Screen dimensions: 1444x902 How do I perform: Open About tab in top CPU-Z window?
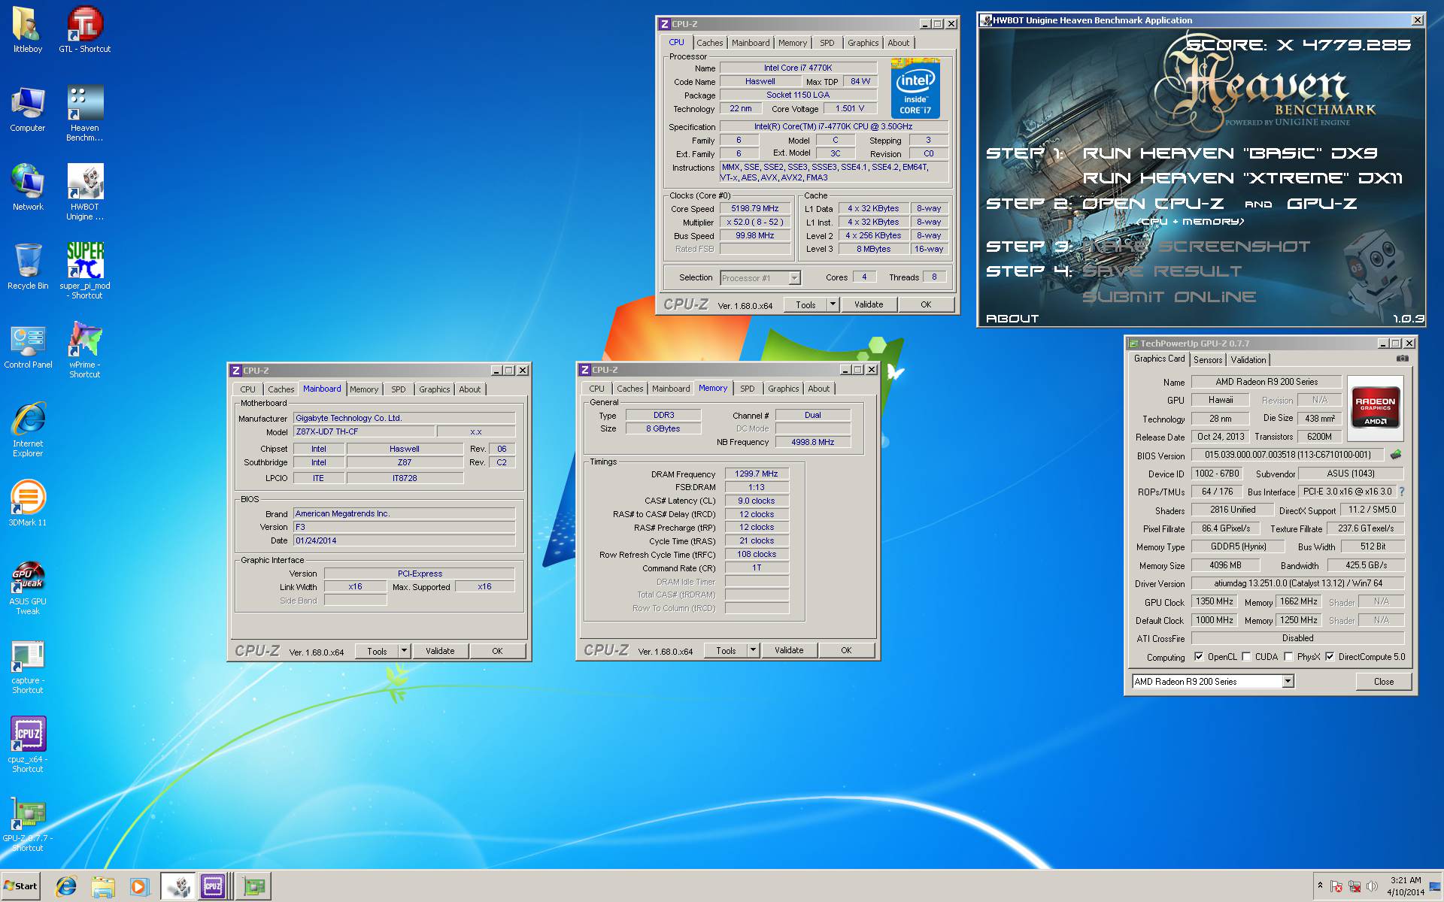899,43
